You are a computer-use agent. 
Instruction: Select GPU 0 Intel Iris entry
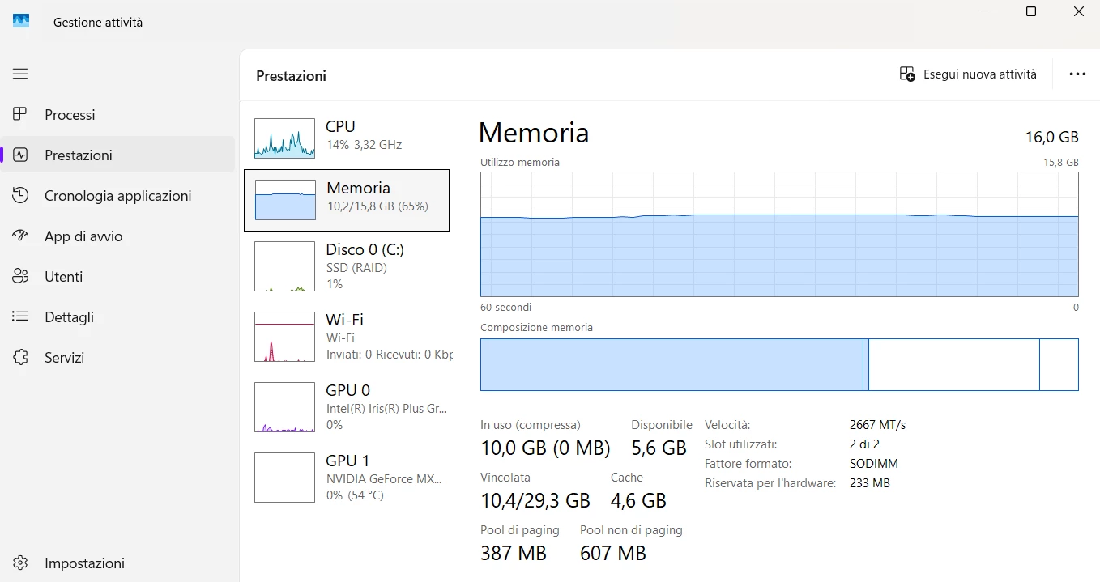pyautogui.click(x=347, y=407)
